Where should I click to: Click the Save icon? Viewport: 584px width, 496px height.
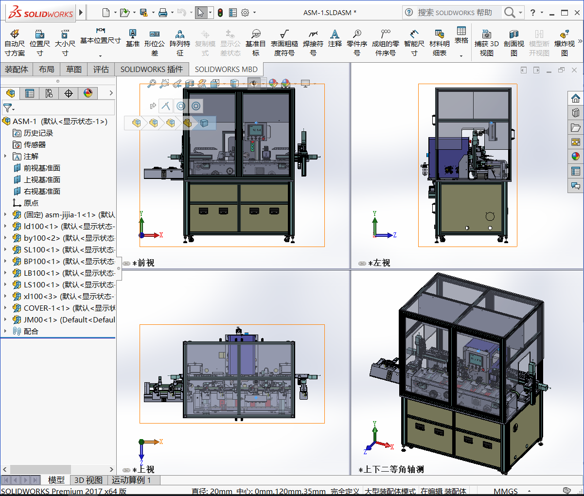143,13
